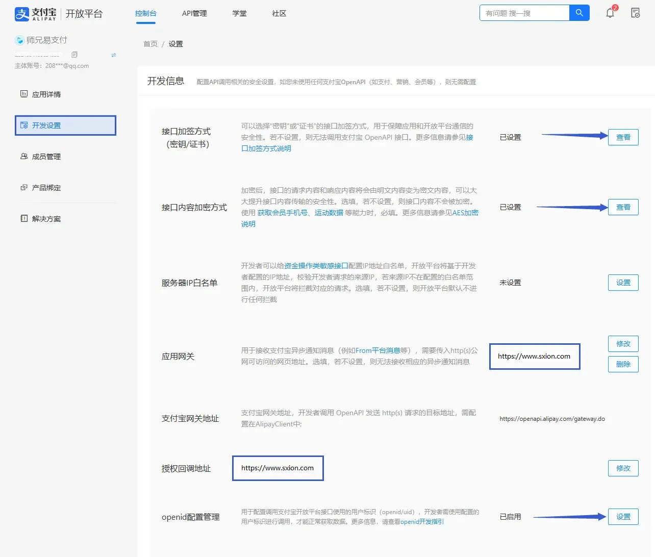The height and width of the screenshot is (557, 655).
Task: Click the switch-application arrows icon
Action: [x=113, y=55]
